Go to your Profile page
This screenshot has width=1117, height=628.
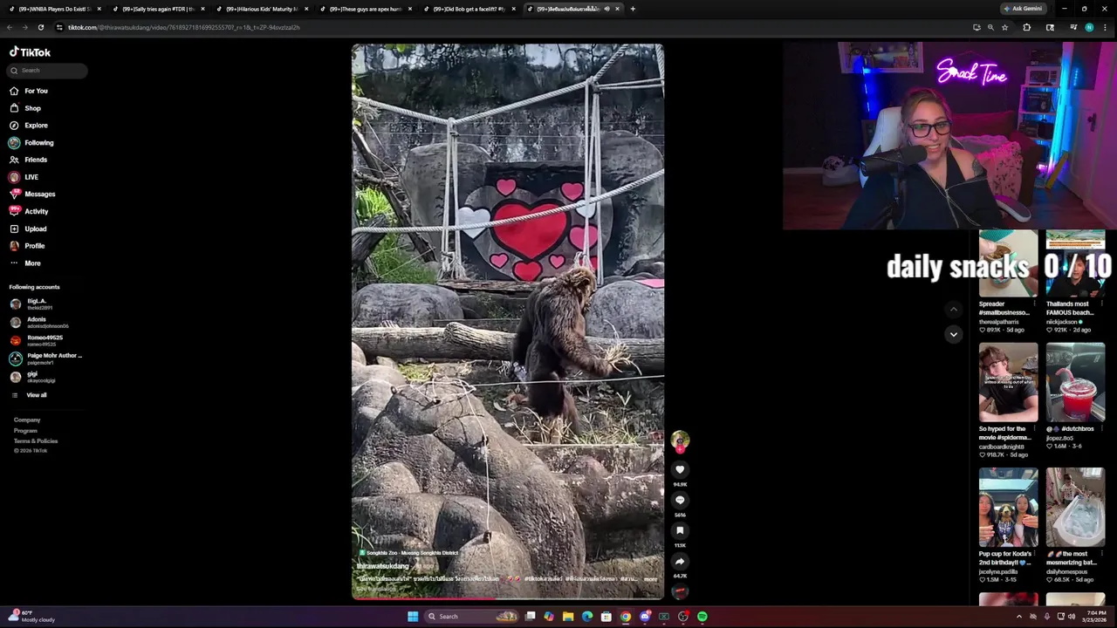tap(27, 246)
